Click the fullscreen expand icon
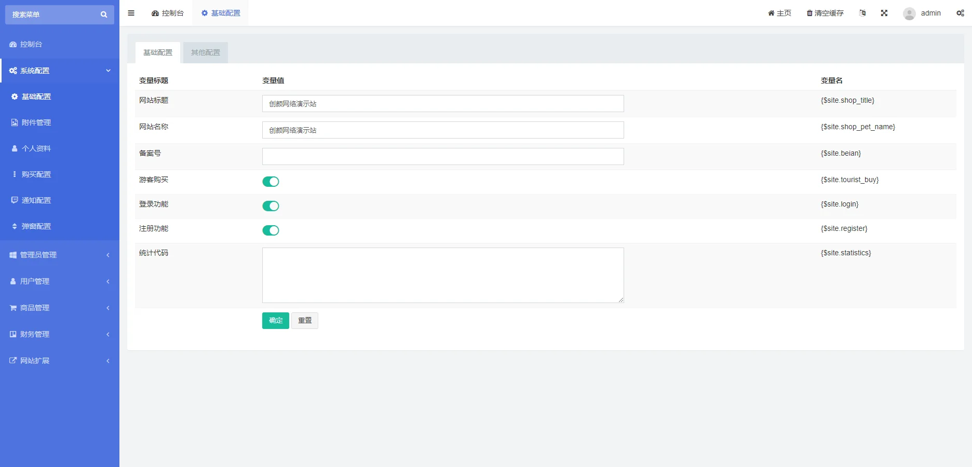This screenshot has width=972, height=467. (x=884, y=13)
